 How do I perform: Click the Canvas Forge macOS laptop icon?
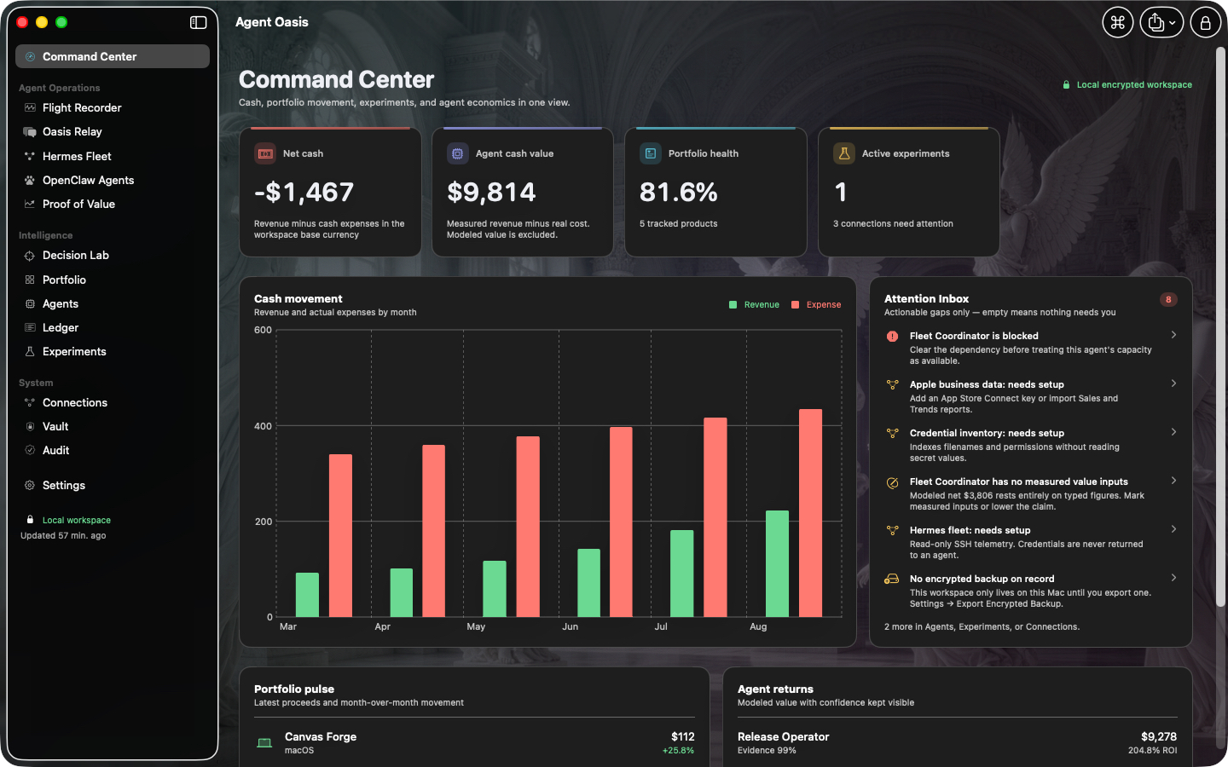[x=265, y=743]
